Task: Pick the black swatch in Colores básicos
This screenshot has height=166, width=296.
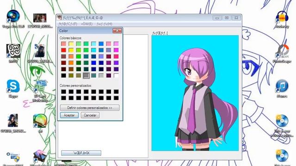Action: click(64, 76)
